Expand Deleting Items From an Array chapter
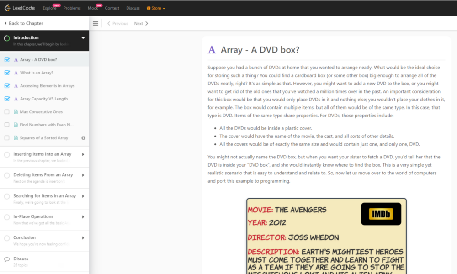457x274 pixels. coord(83,175)
